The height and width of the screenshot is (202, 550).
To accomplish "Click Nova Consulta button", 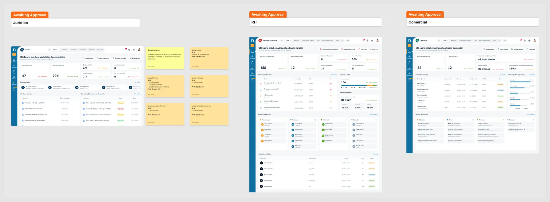I will pyautogui.click(x=88, y=58).
